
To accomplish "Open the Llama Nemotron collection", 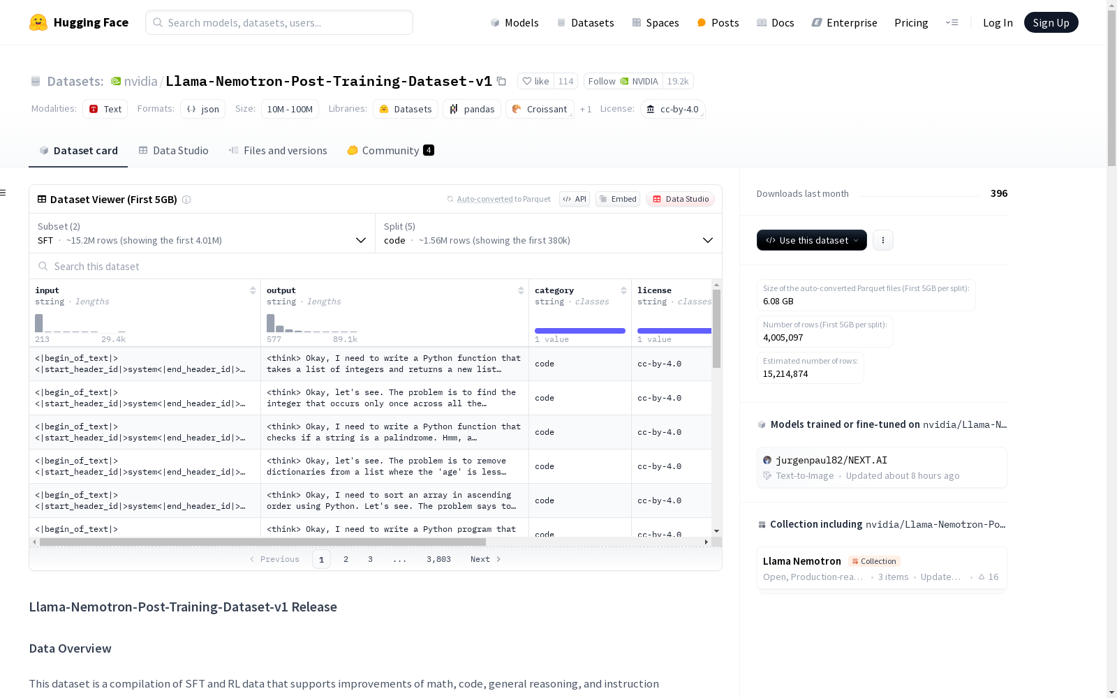I will coord(882,569).
